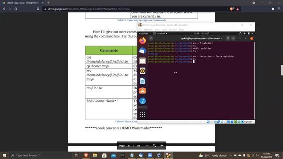Bookmark the current page
The image size is (283, 159).
point(38,9)
